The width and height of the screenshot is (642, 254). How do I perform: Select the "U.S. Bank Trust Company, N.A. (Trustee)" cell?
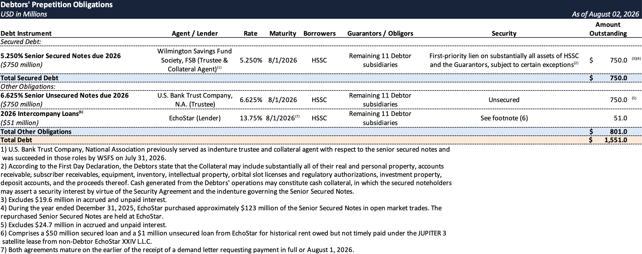[195, 100]
